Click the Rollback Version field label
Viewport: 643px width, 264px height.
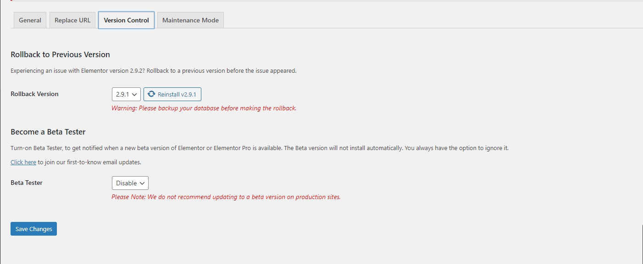point(34,94)
